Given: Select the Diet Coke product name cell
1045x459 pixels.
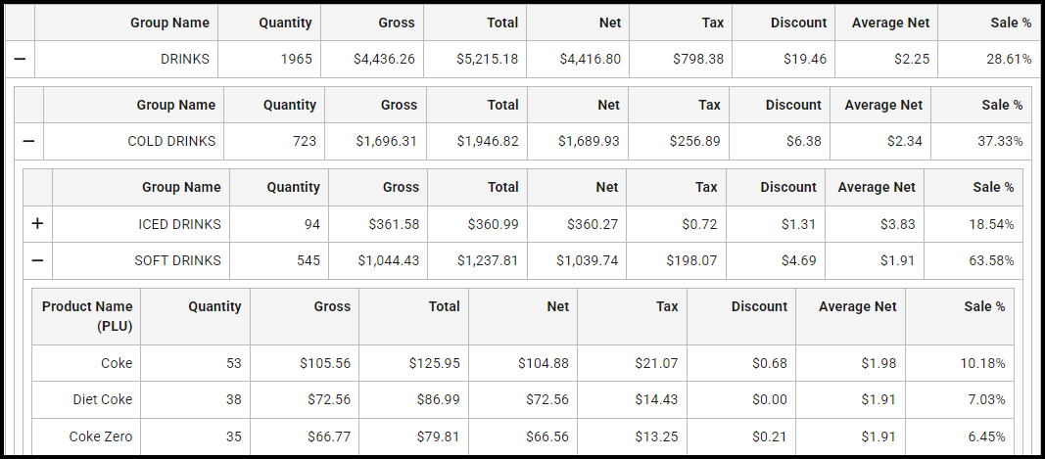Looking at the screenshot, I should pos(102,399).
